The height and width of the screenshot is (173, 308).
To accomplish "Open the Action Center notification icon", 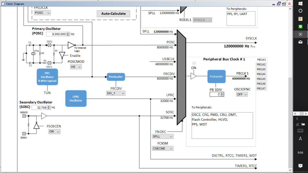I will click(x=301, y=166).
